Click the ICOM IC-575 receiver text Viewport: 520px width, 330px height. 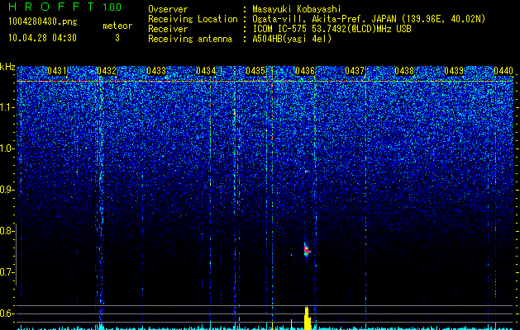332,29
